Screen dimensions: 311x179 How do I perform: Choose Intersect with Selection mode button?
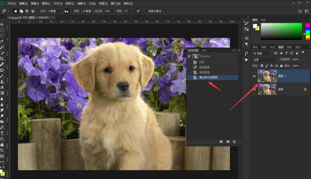click(33, 11)
